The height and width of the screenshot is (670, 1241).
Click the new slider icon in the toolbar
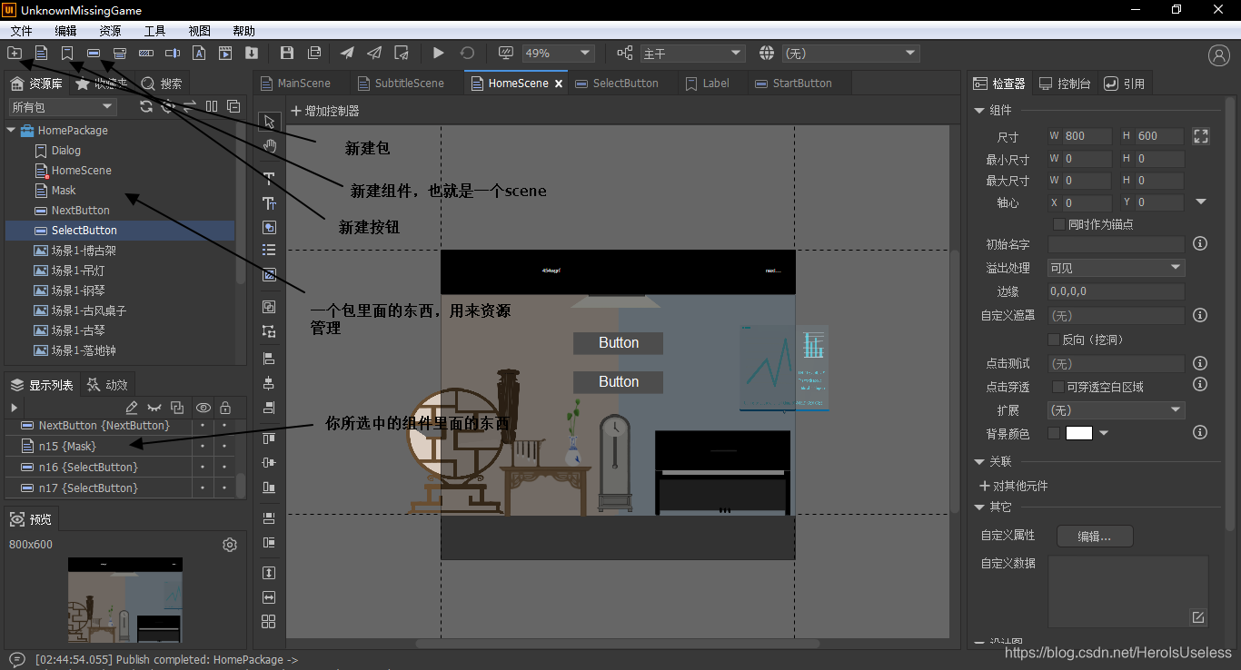(173, 54)
